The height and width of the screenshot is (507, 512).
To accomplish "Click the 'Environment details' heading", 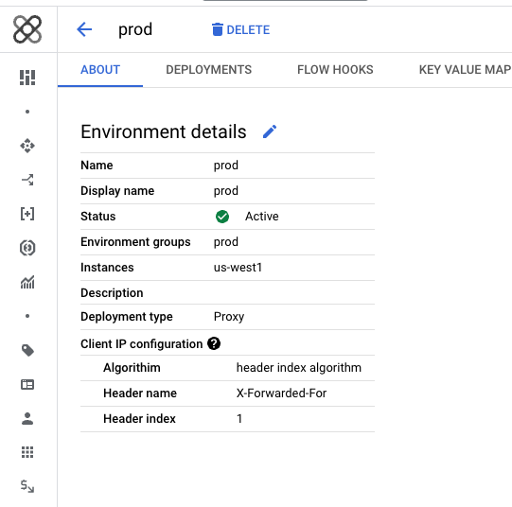I will point(164,131).
